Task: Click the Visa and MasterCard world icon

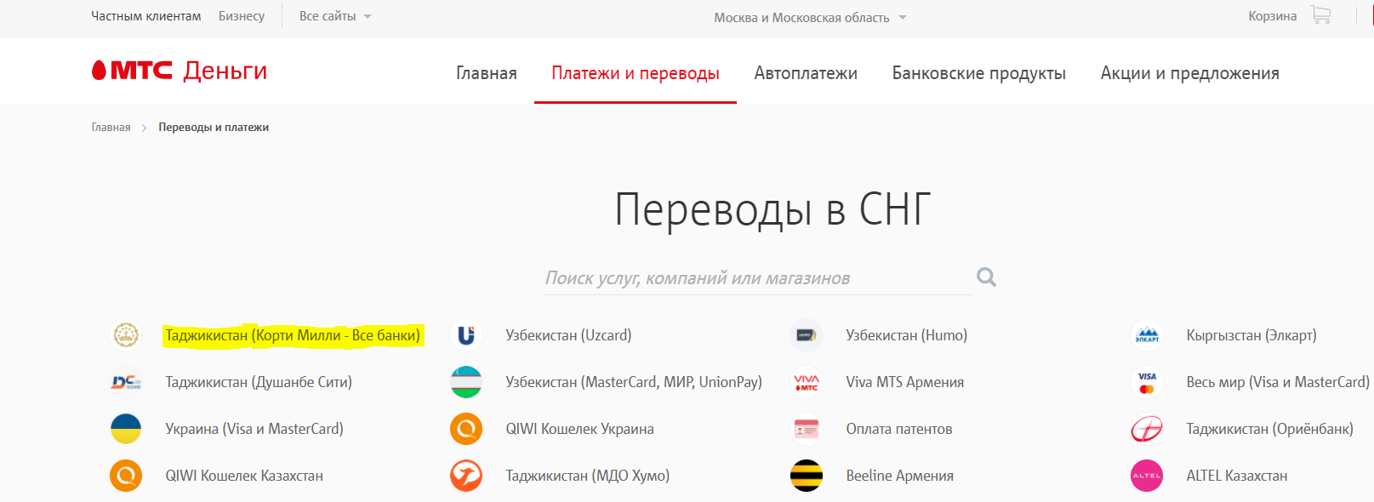Action: (1147, 382)
